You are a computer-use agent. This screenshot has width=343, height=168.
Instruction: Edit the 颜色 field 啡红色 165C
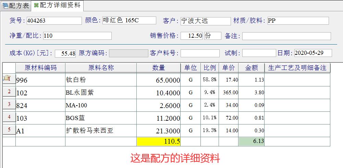(129, 20)
